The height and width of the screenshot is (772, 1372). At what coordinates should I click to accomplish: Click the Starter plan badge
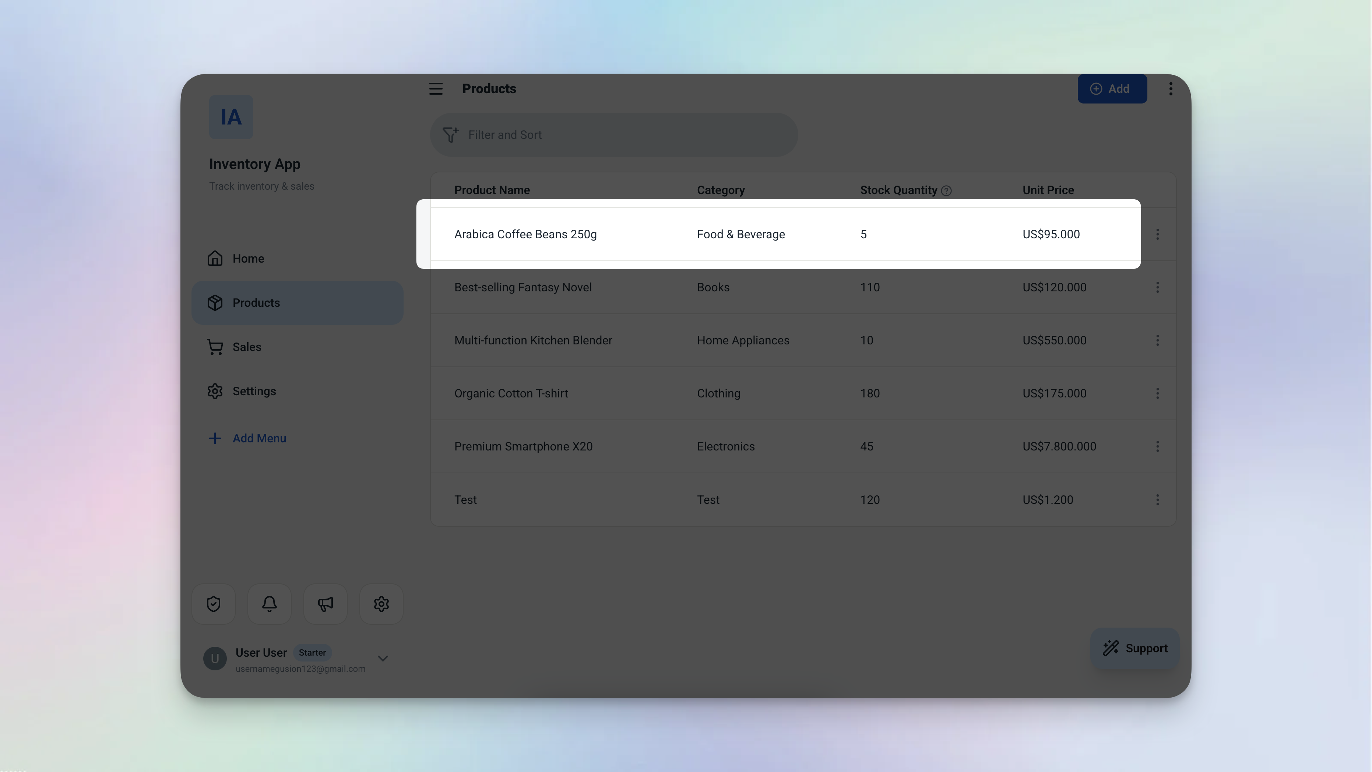pyautogui.click(x=312, y=652)
